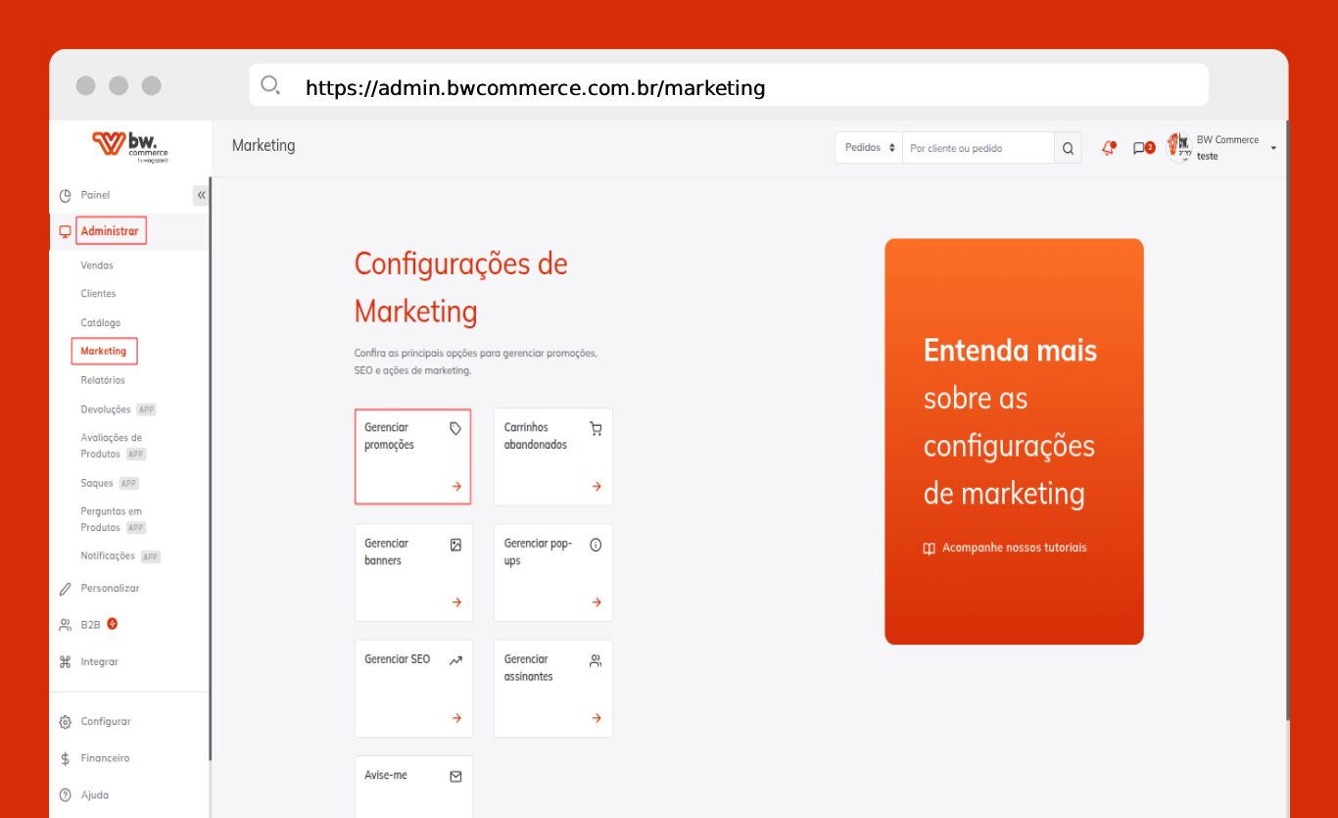The image size is (1338, 818).
Task: Open the Gerenciar SEO card
Action: coord(413,689)
